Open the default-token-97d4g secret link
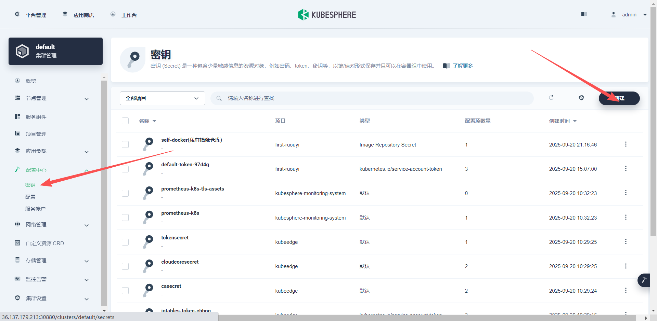The image size is (657, 321). pyautogui.click(x=185, y=165)
